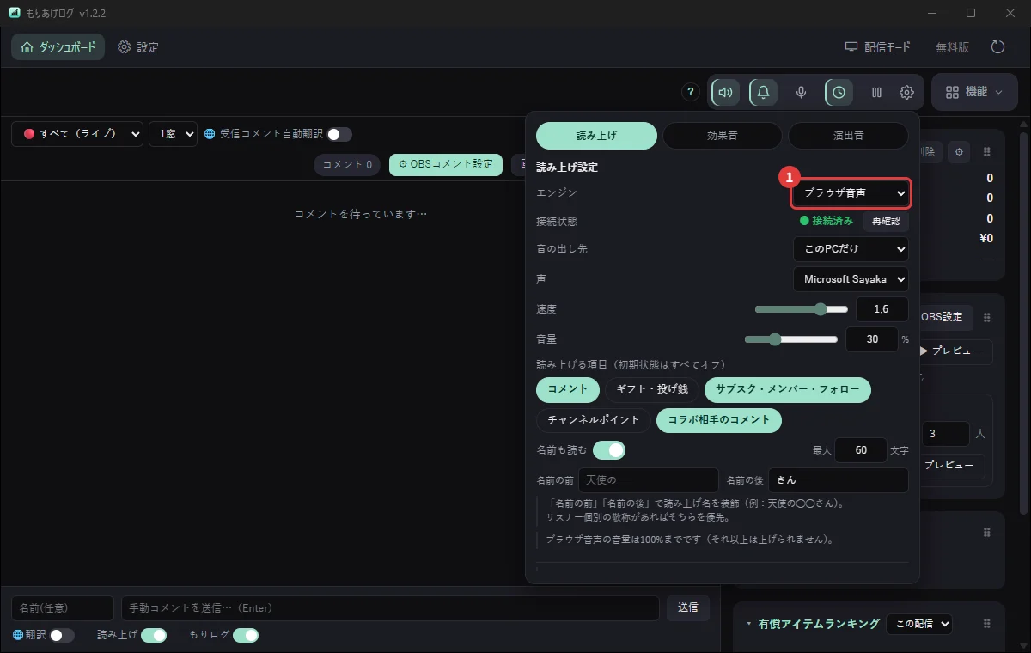Disable the もりログ switch
Viewport: 1031px width, 653px height.
[246, 635]
